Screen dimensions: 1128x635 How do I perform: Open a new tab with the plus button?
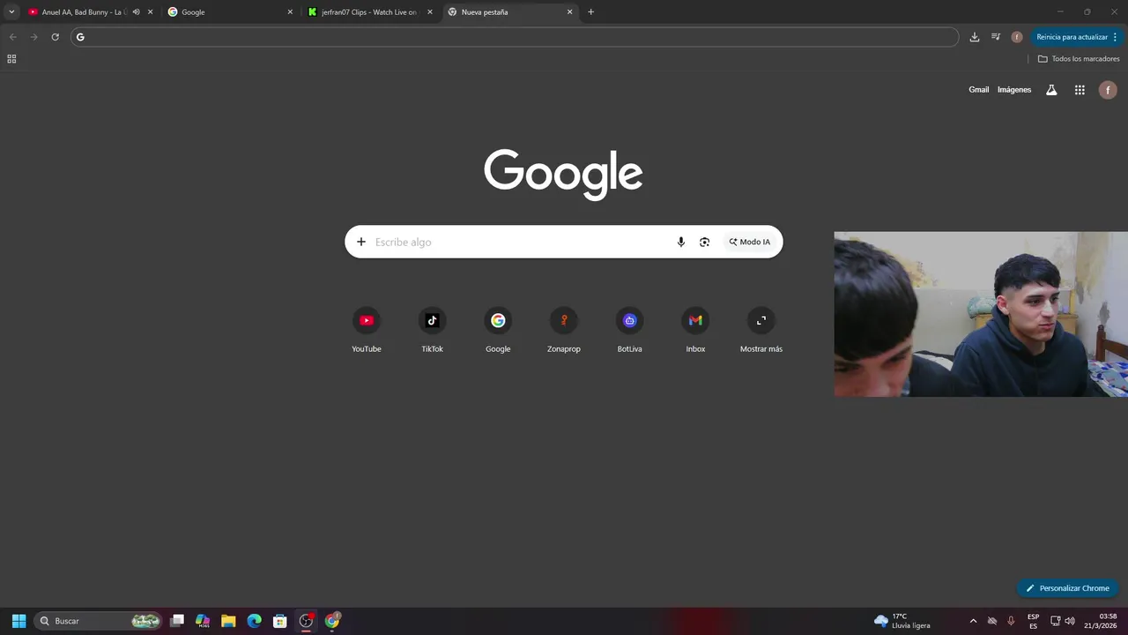point(590,12)
